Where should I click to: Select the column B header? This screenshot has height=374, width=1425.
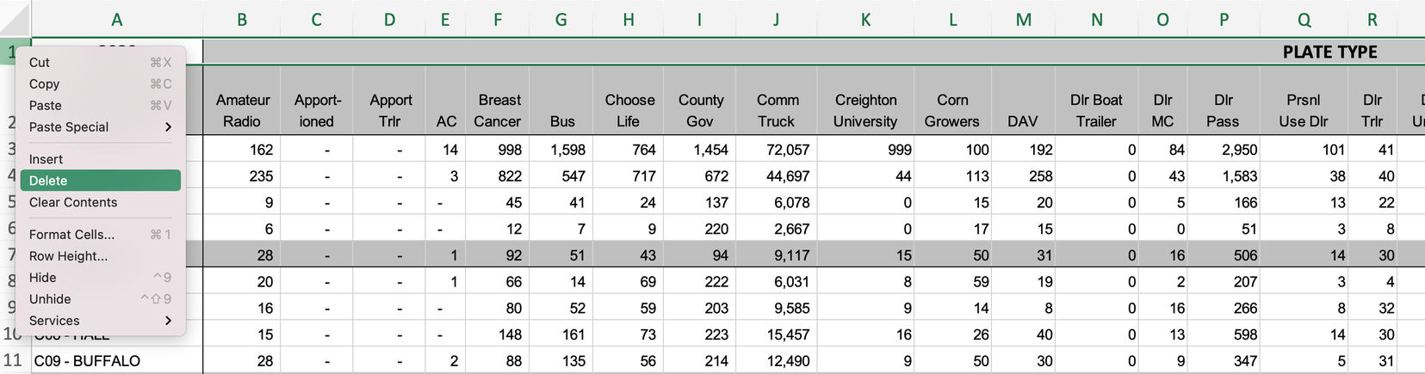(x=242, y=19)
